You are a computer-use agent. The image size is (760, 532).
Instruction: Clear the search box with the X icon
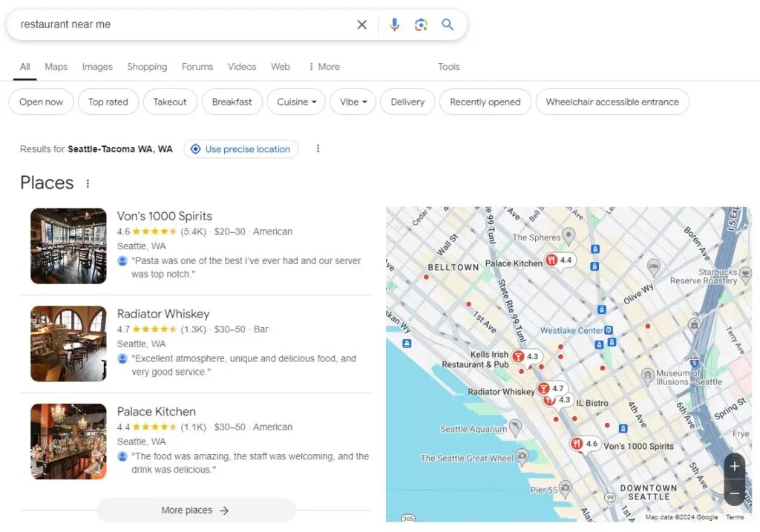(361, 24)
